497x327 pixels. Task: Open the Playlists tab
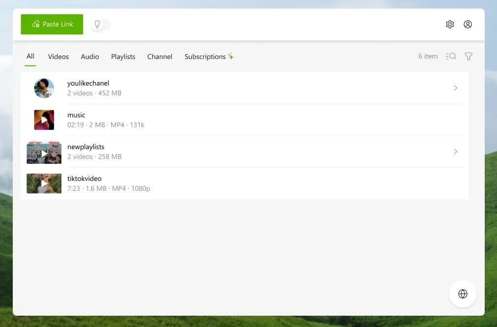pyautogui.click(x=123, y=57)
